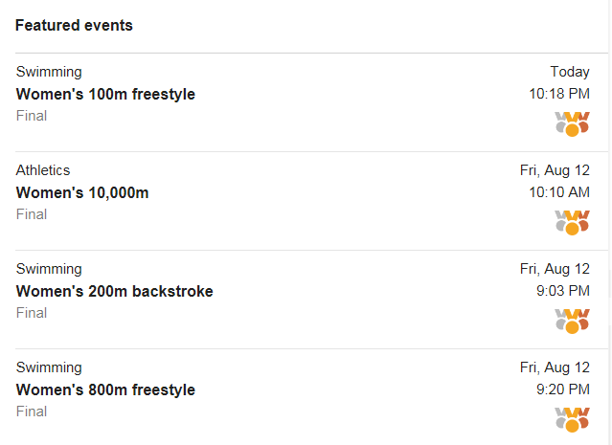Select Swimming label above 200m backstroke
612x445 pixels.
tap(49, 269)
